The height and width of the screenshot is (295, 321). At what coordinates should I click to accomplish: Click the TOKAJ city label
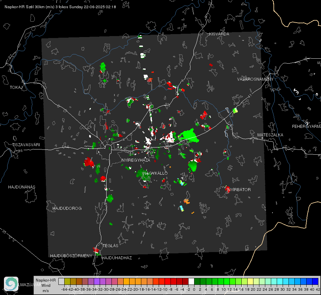pyautogui.click(x=16, y=88)
